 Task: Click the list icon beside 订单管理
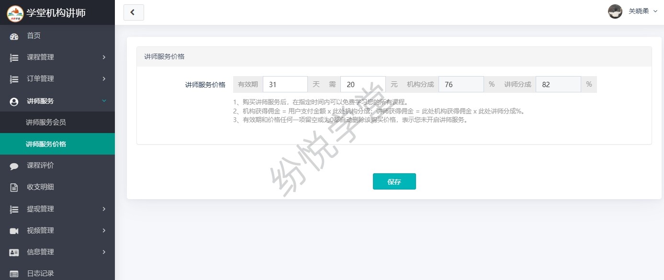[14, 79]
